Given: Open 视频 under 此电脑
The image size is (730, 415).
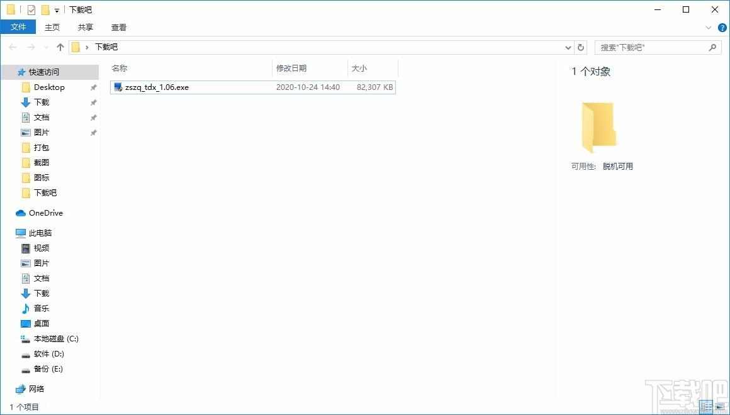Looking at the screenshot, I should coord(42,248).
